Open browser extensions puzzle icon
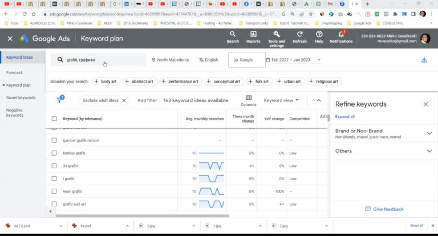Image resolution: width=438 pixels, height=236 pixels. pos(395,14)
